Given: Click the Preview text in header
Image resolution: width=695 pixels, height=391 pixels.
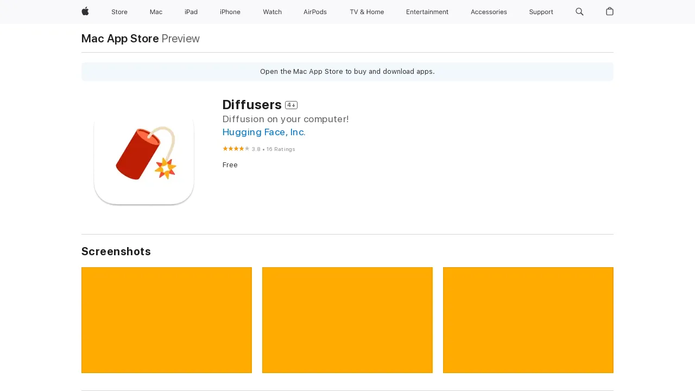Looking at the screenshot, I should point(181,39).
